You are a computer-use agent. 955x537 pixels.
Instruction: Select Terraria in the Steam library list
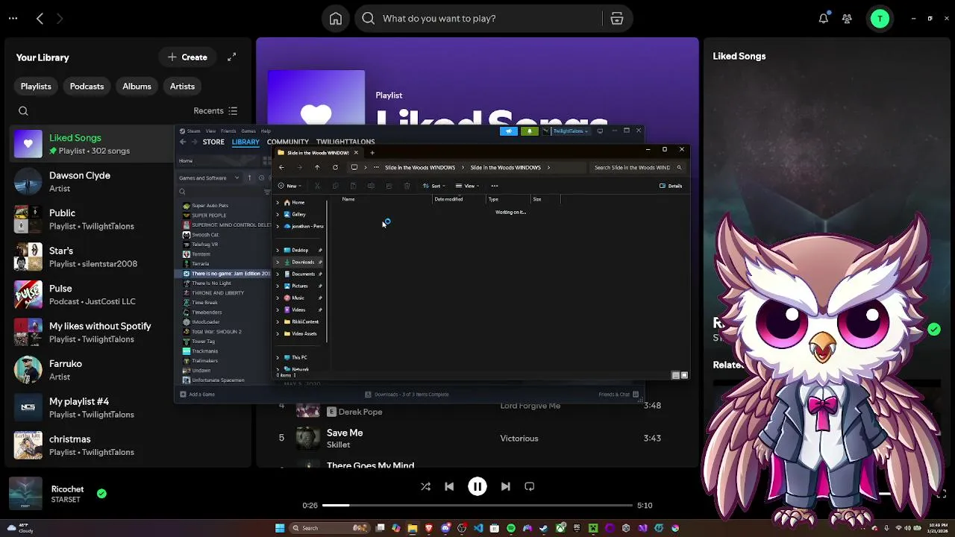pos(201,263)
